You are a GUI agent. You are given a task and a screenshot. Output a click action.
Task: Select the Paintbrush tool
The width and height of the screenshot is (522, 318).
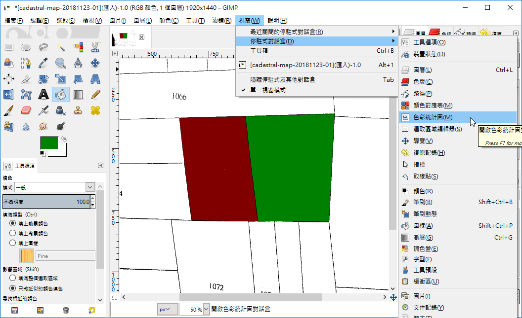click(x=8, y=110)
